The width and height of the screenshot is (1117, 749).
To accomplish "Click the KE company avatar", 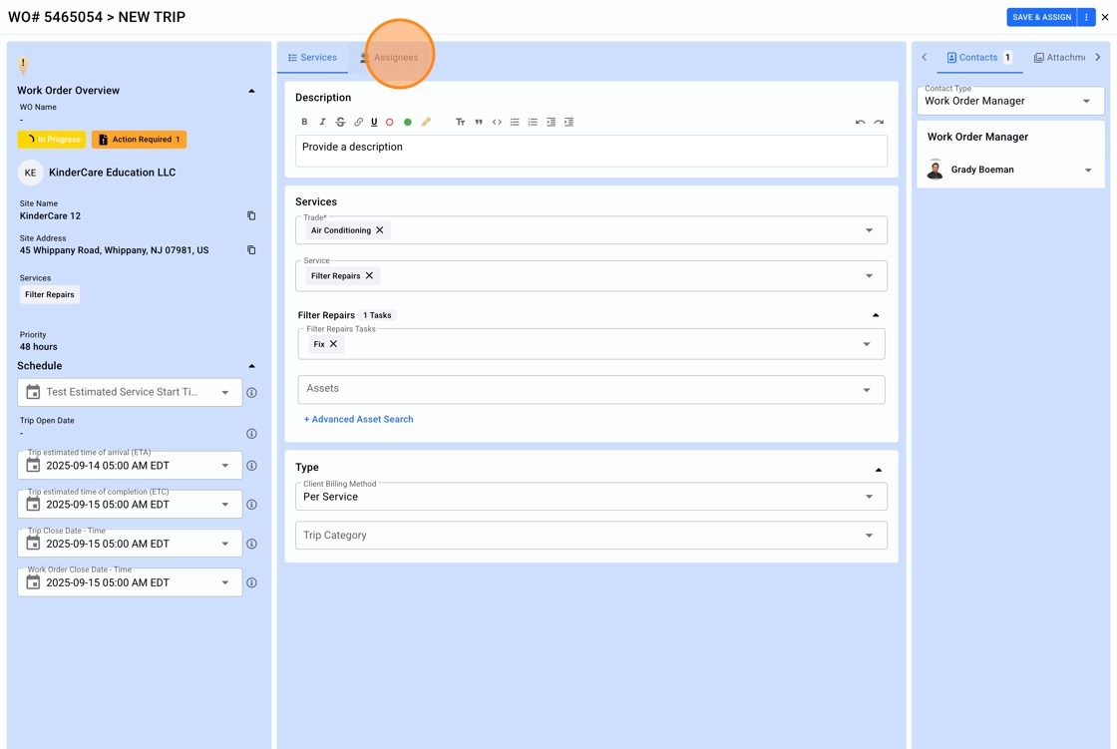I will [30, 173].
